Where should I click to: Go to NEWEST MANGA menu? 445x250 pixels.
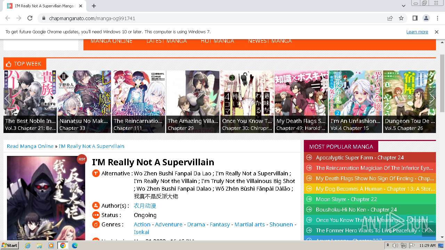tap(270, 41)
